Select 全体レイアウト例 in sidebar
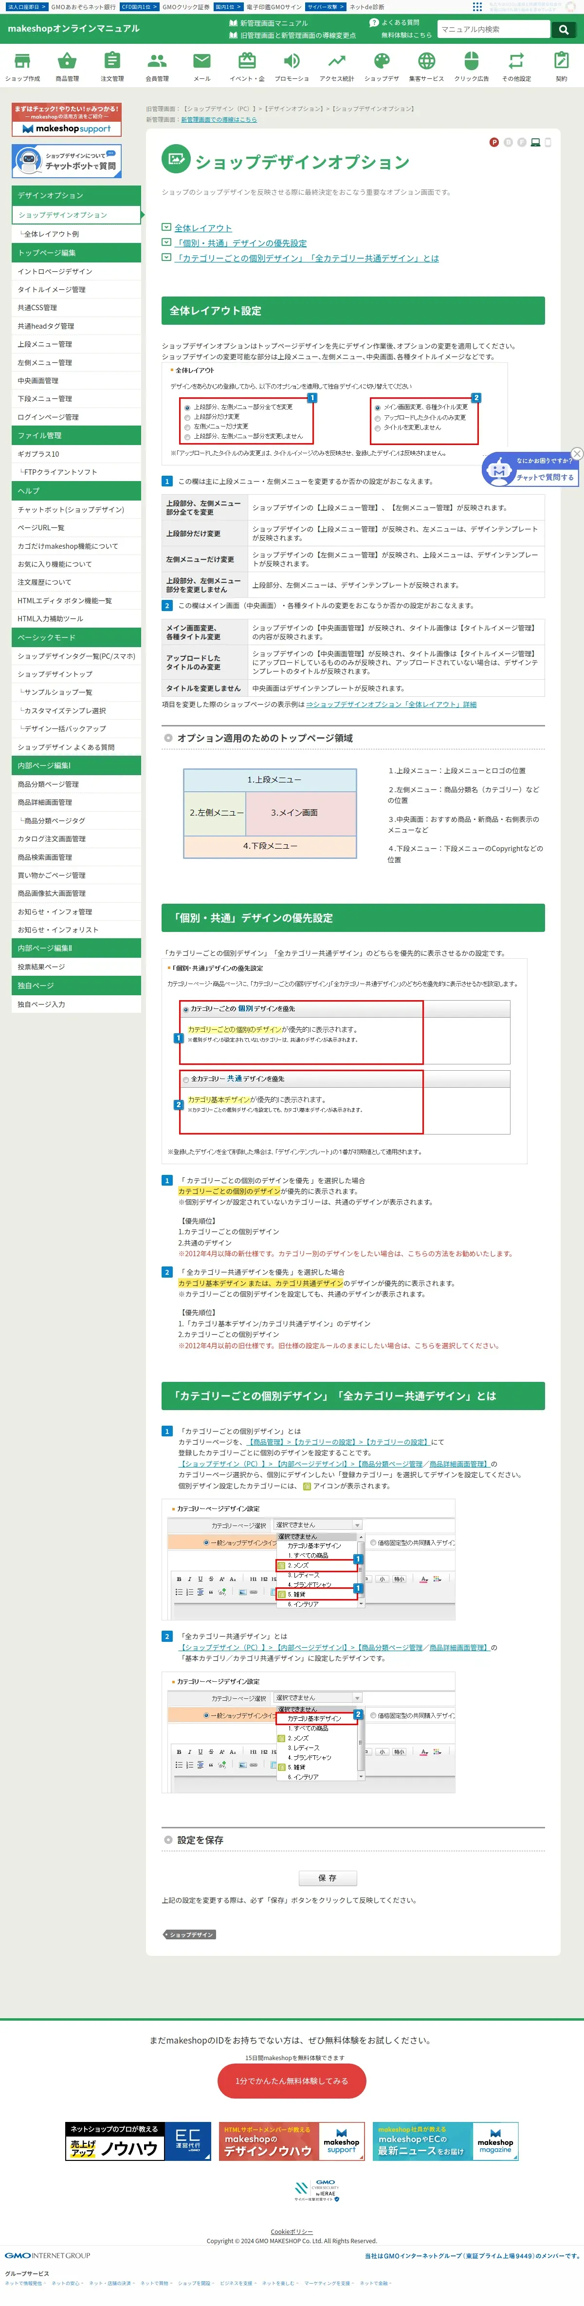Viewport: 584px width, 2306px height. coord(76,235)
